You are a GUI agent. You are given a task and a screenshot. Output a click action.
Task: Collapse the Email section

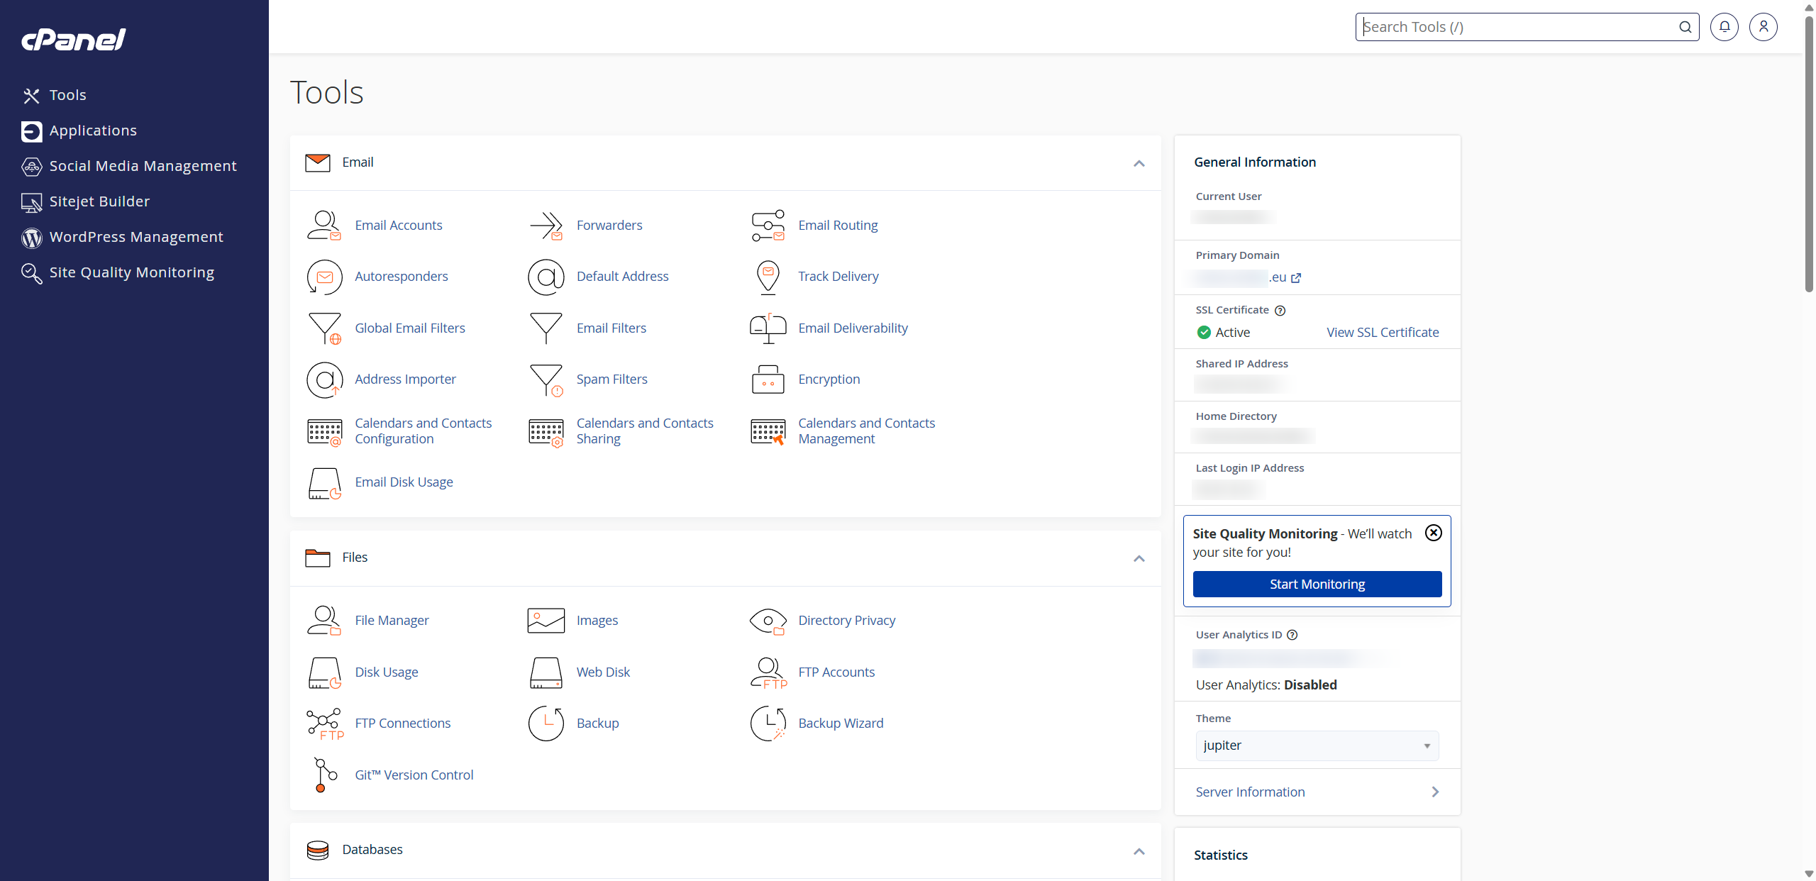tap(1139, 164)
